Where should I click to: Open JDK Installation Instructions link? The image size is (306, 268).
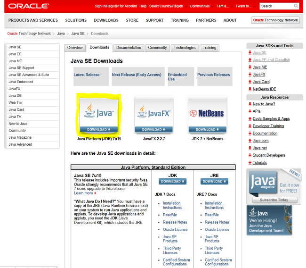click(x=172, y=205)
